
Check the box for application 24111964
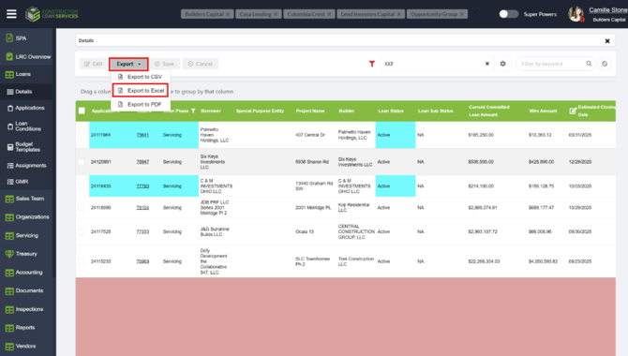click(82, 135)
